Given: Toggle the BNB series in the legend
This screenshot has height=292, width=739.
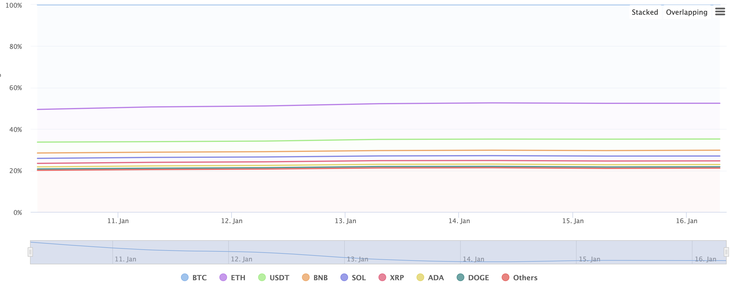Looking at the screenshot, I should coord(315,278).
